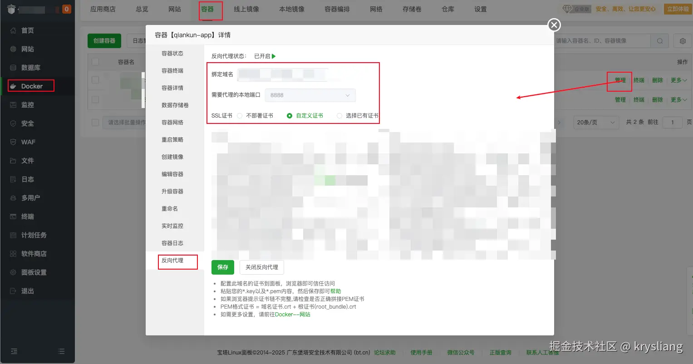
Task: Click the blurred 绑定域名 input field
Action: click(283, 74)
